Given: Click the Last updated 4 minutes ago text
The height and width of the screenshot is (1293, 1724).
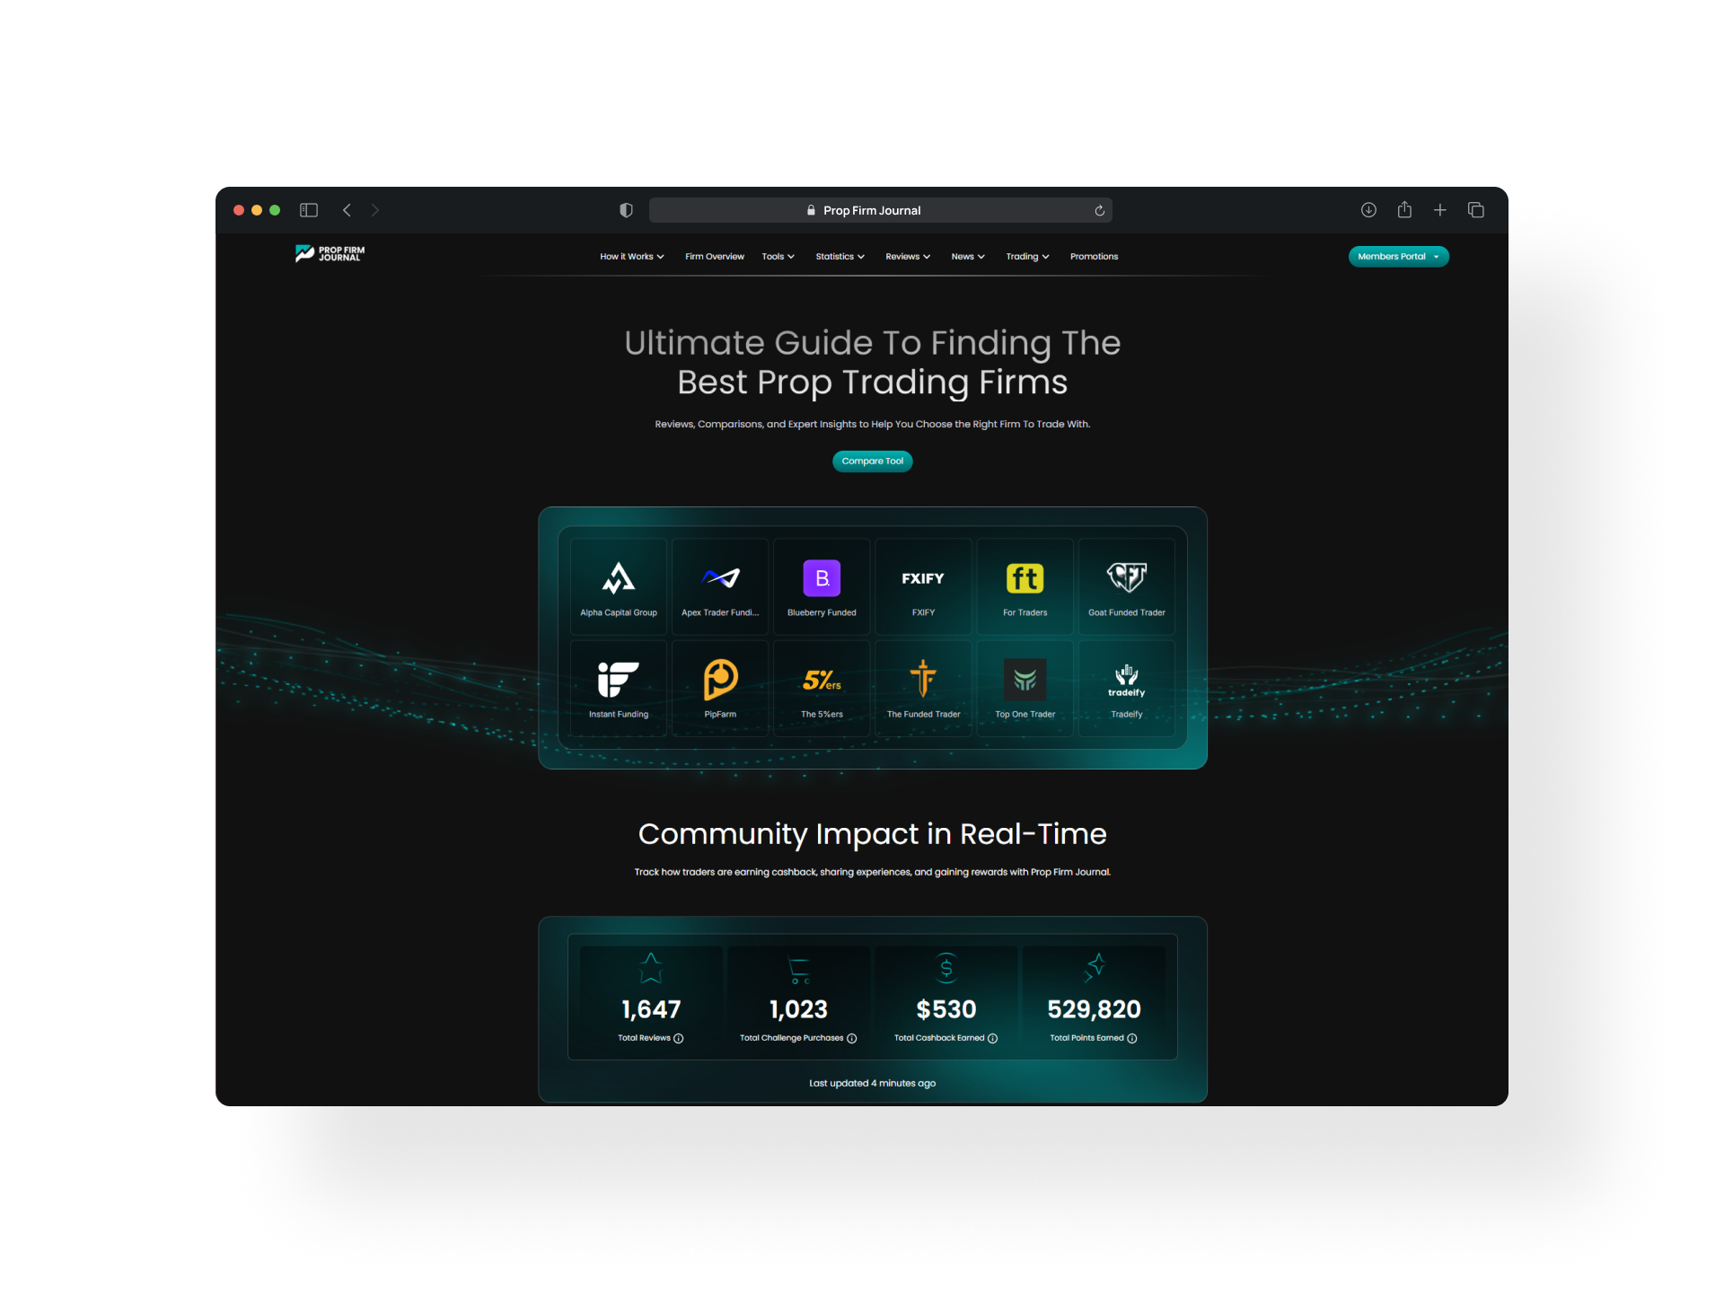Looking at the screenshot, I should pyautogui.click(x=873, y=1083).
